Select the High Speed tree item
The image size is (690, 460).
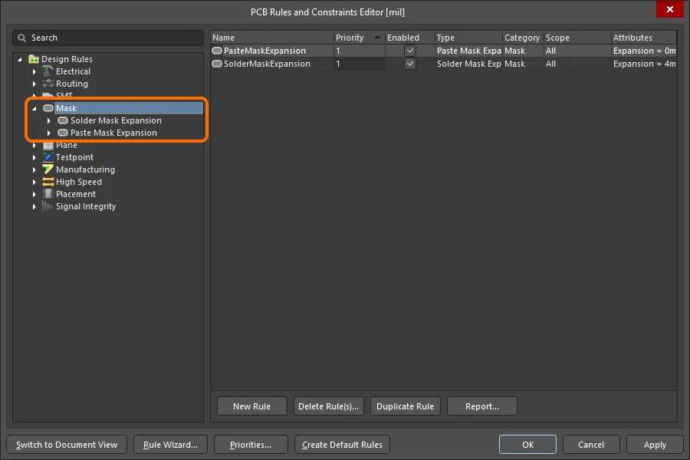click(x=79, y=182)
